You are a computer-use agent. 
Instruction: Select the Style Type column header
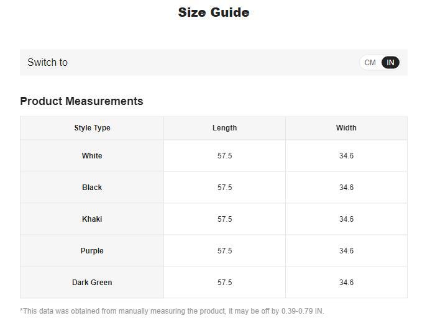click(92, 128)
